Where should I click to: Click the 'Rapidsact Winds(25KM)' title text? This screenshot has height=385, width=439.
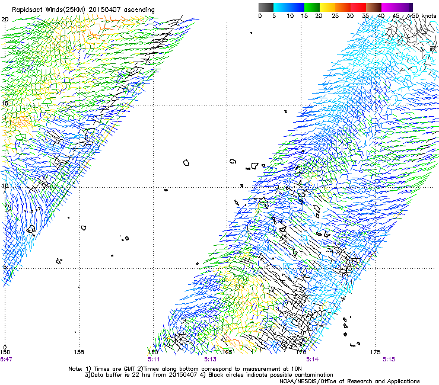tap(49, 10)
